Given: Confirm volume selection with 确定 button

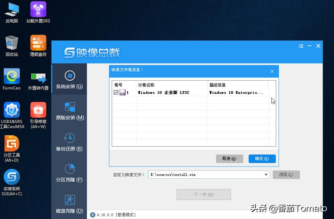Looking at the screenshot, I should point(262,159).
